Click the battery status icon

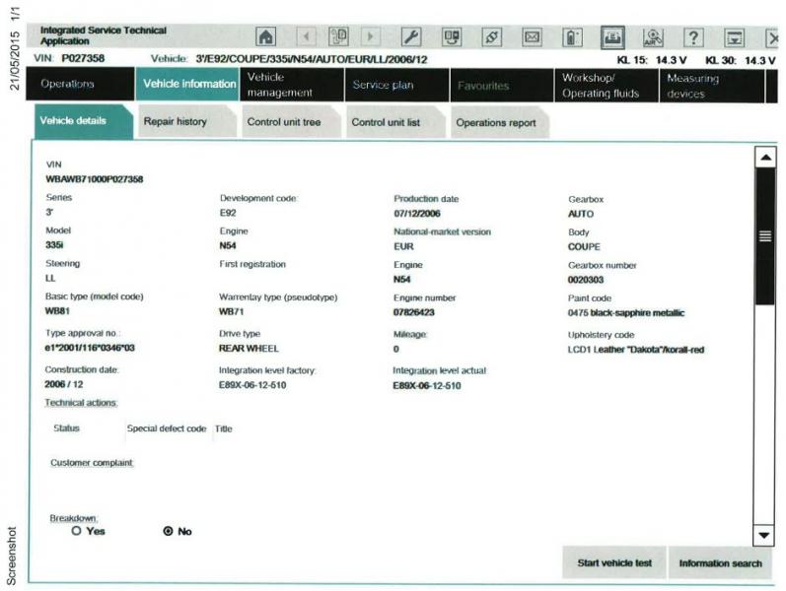(572, 37)
